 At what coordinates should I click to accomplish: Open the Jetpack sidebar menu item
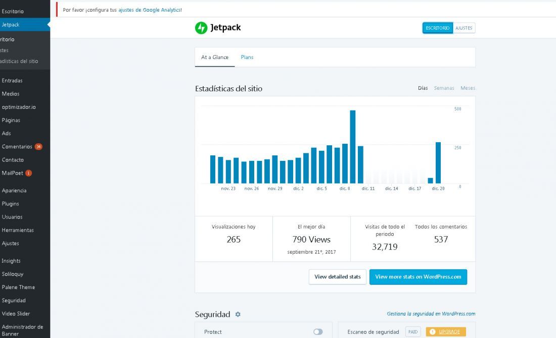pos(25,25)
